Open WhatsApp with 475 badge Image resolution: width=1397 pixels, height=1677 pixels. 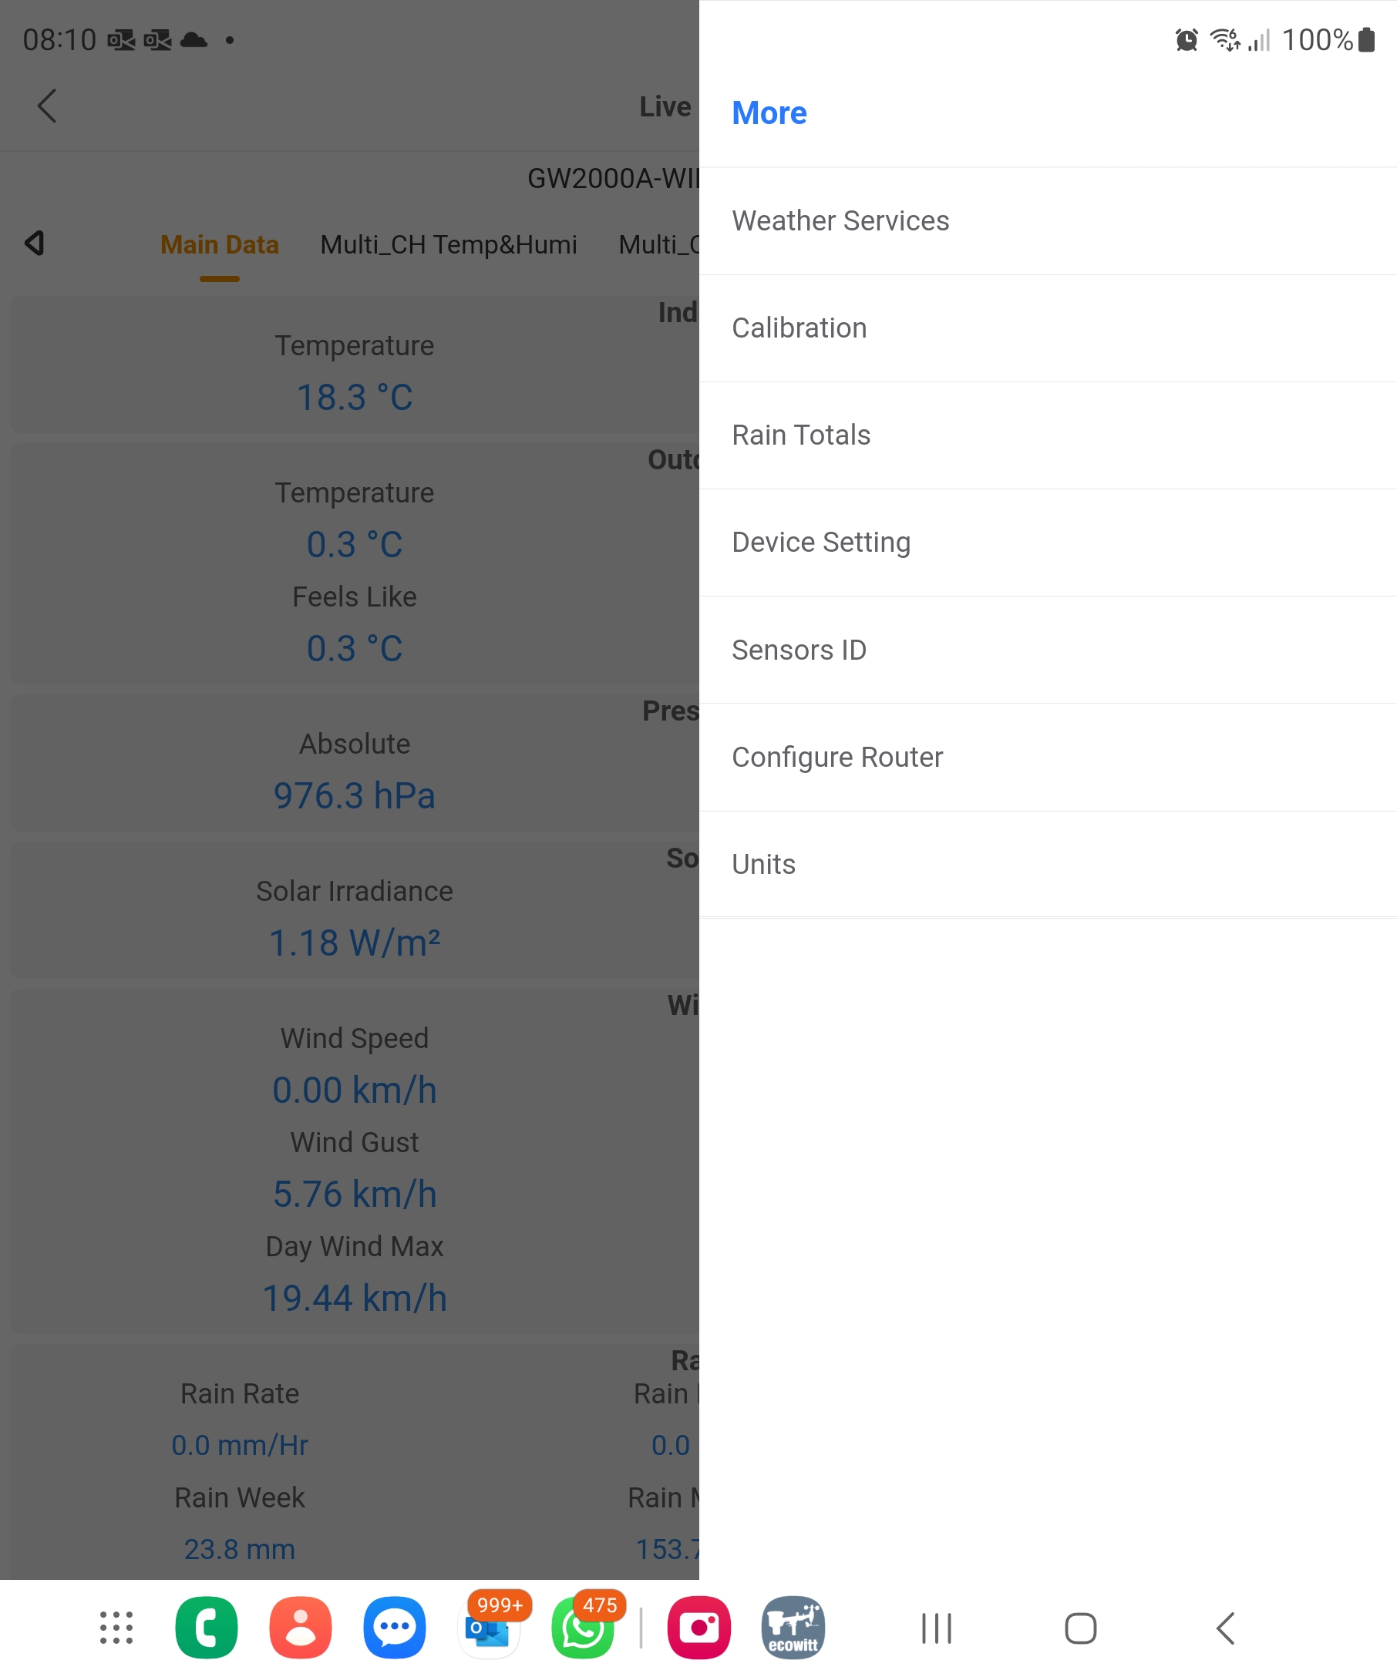583,1629
